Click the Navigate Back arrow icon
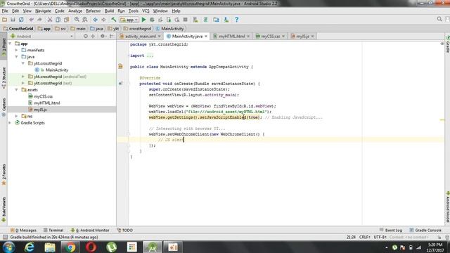 [x=95, y=20]
